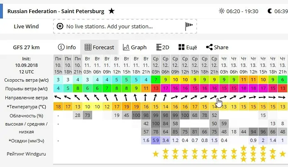The height and width of the screenshot is (167, 288).
Task: Click No live stations. Add your station link
Action: point(109,26)
